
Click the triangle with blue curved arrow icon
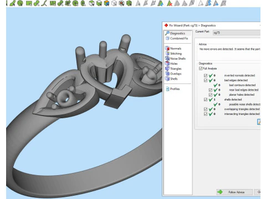pos(208,3)
